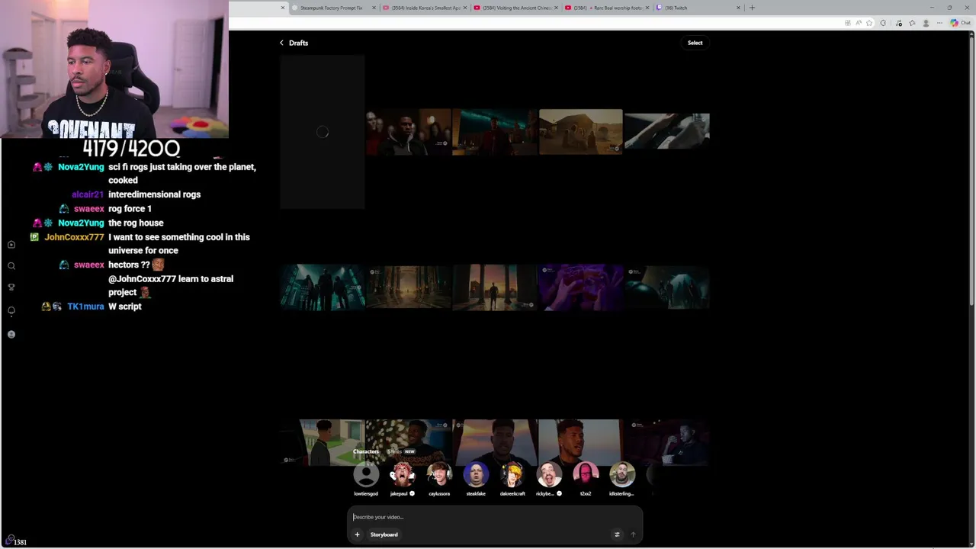This screenshot has width=976, height=549.
Task: Click the profile icon in left sidebar
Action: (11, 335)
